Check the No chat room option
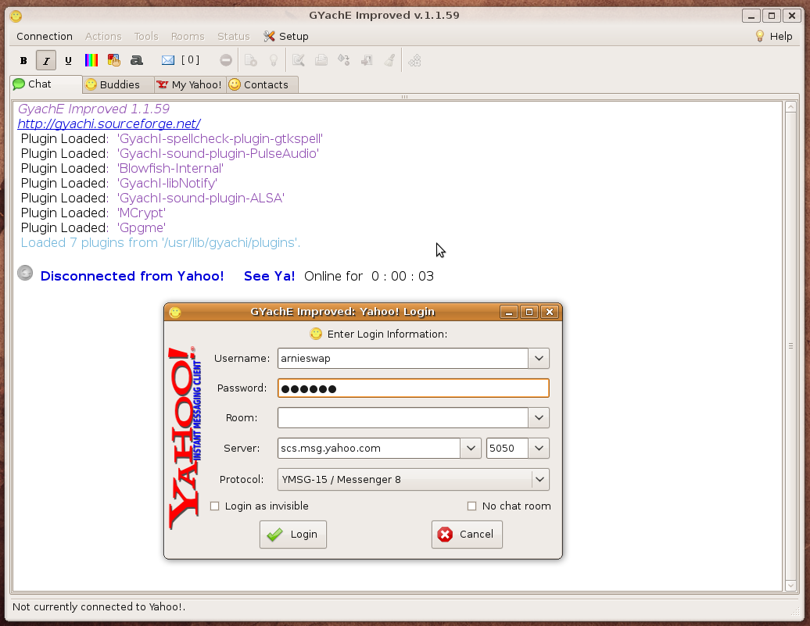Screen dimensions: 810x626 coord(471,506)
